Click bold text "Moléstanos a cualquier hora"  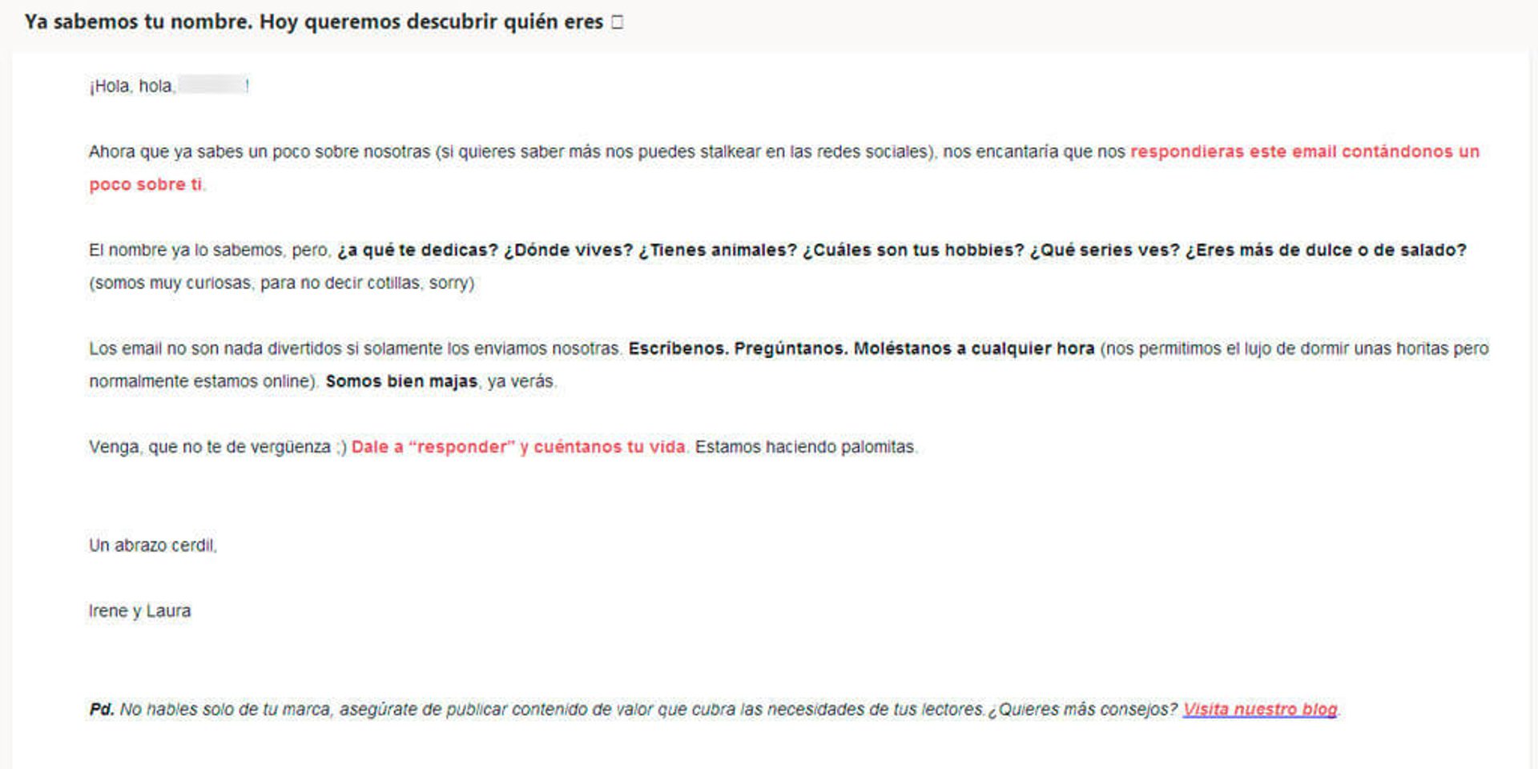[x=973, y=349]
